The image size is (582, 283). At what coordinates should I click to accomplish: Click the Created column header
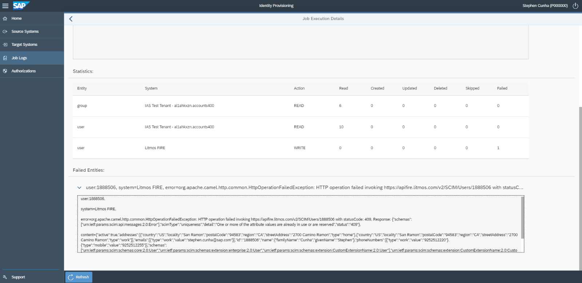tap(378, 88)
